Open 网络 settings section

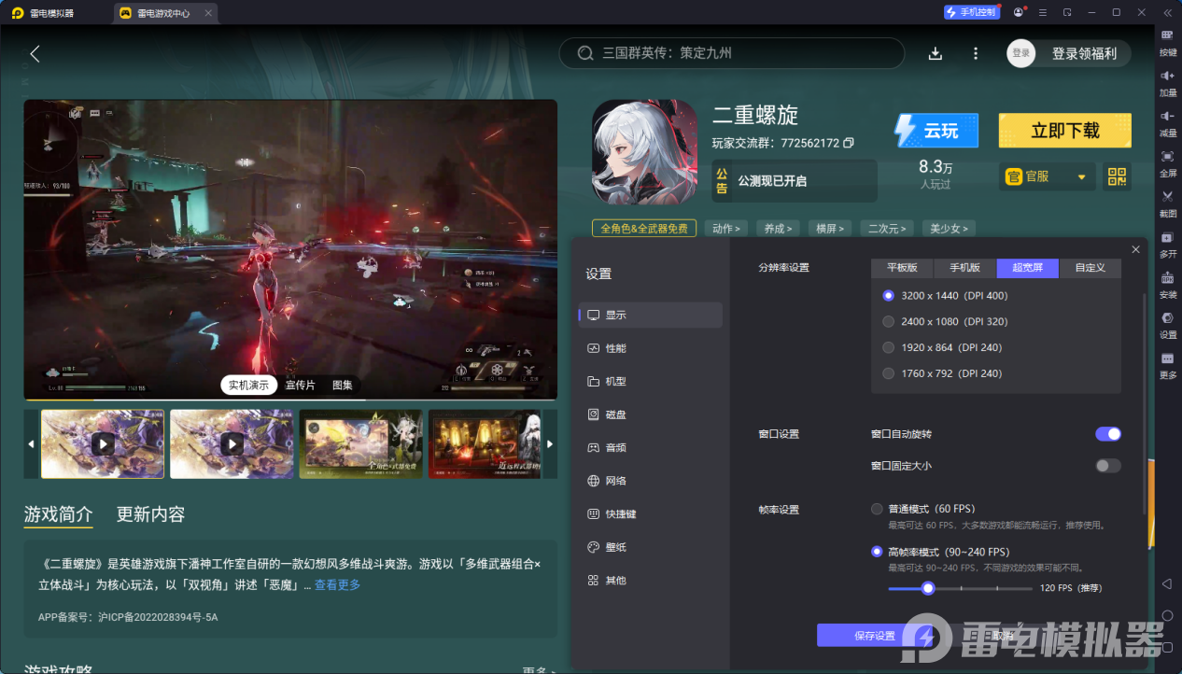650,481
